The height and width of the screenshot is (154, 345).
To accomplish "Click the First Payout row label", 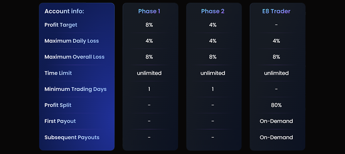I will pos(60,121).
